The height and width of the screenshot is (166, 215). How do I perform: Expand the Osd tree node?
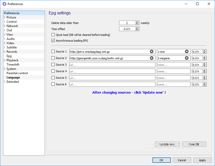pyautogui.click(x=5, y=30)
